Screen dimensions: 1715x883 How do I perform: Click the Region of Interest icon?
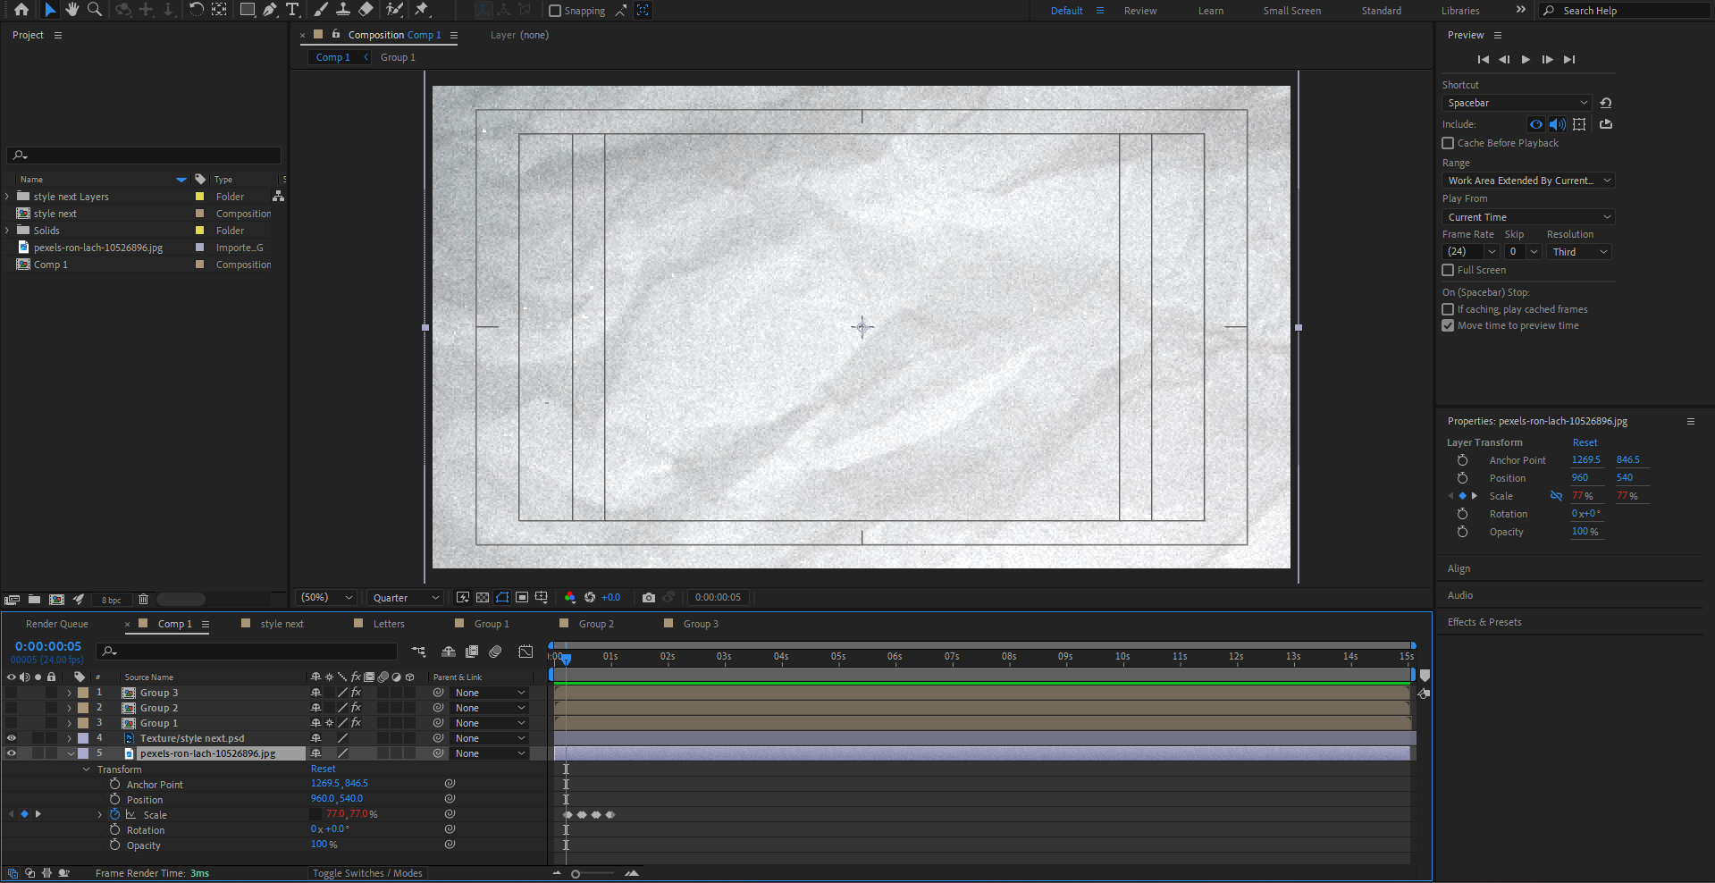522,597
